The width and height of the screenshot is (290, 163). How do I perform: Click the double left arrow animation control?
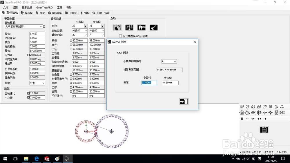253,119
